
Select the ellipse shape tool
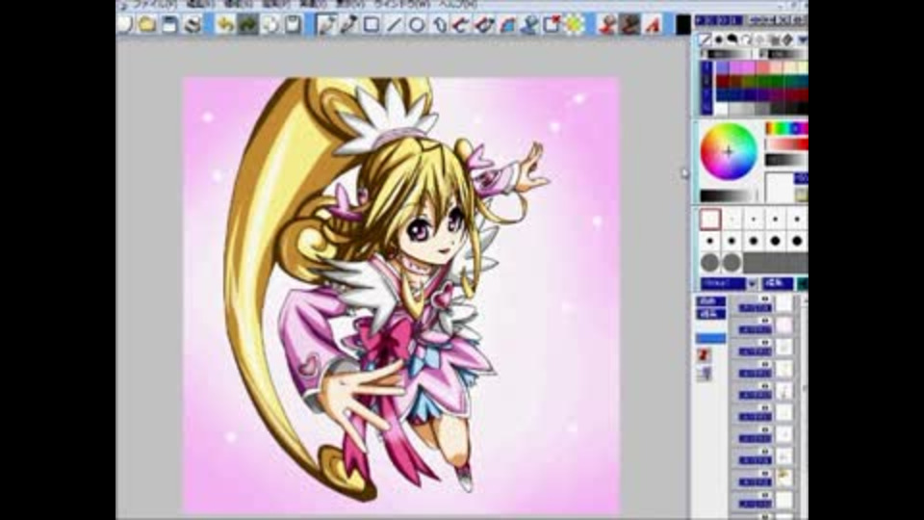click(x=417, y=24)
